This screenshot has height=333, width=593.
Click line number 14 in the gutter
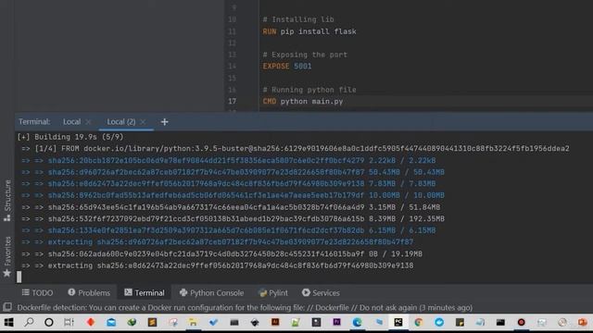coord(232,67)
